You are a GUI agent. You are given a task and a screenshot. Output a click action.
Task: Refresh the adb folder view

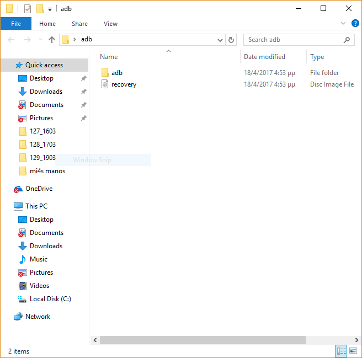(232, 40)
